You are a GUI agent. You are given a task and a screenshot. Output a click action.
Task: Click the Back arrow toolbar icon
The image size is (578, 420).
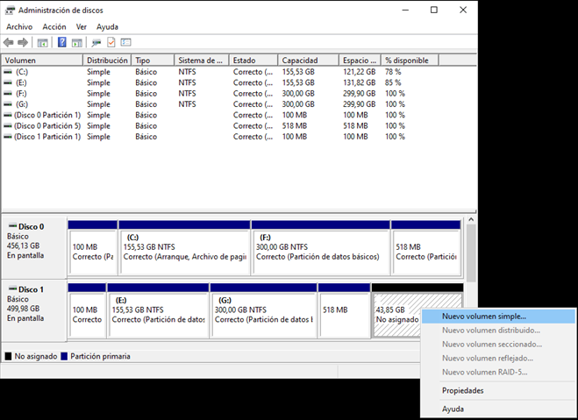click(9, 42)
